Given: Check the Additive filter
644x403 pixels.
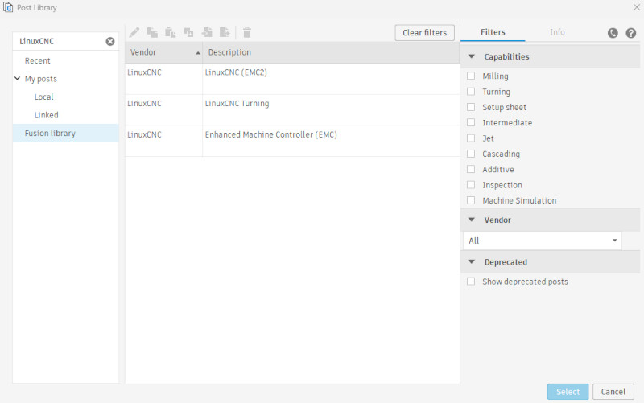Looking at the screenshot, I should tap(471, 169).
